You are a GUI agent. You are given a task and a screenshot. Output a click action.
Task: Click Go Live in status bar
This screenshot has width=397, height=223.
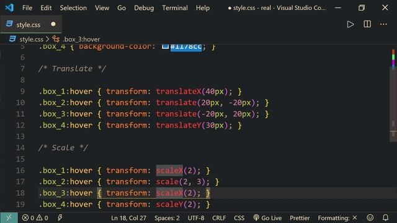tap(267, 218)
